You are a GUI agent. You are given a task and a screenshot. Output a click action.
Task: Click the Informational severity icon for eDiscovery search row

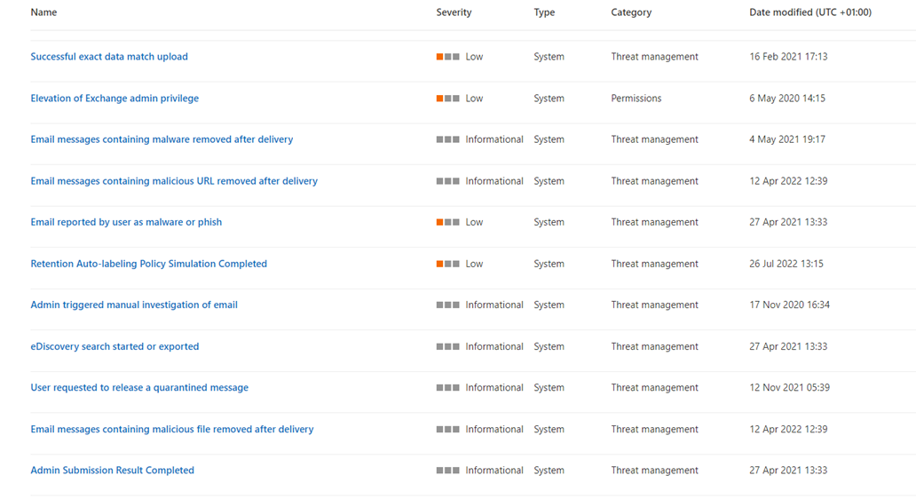click(x=447, y=346)
